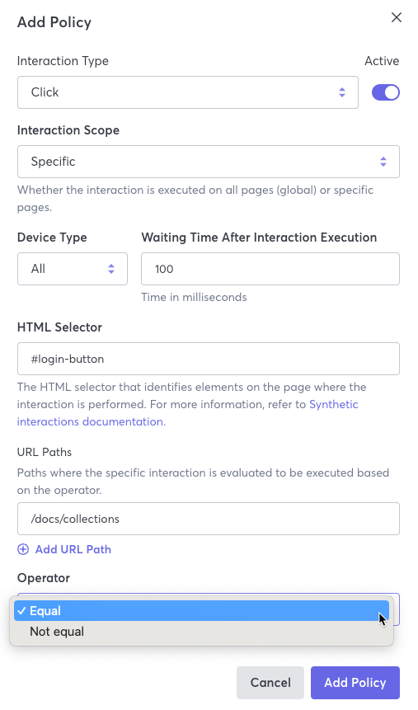Click the URL path field with /docs/collections
418x710 pixels.
tap(209, 519)
